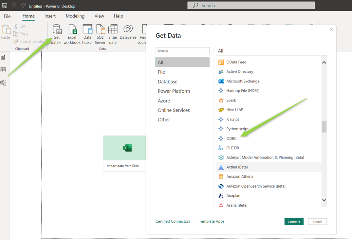Expand the Get data dropdown arrow

pyautogui.click(x=60, y=43)
